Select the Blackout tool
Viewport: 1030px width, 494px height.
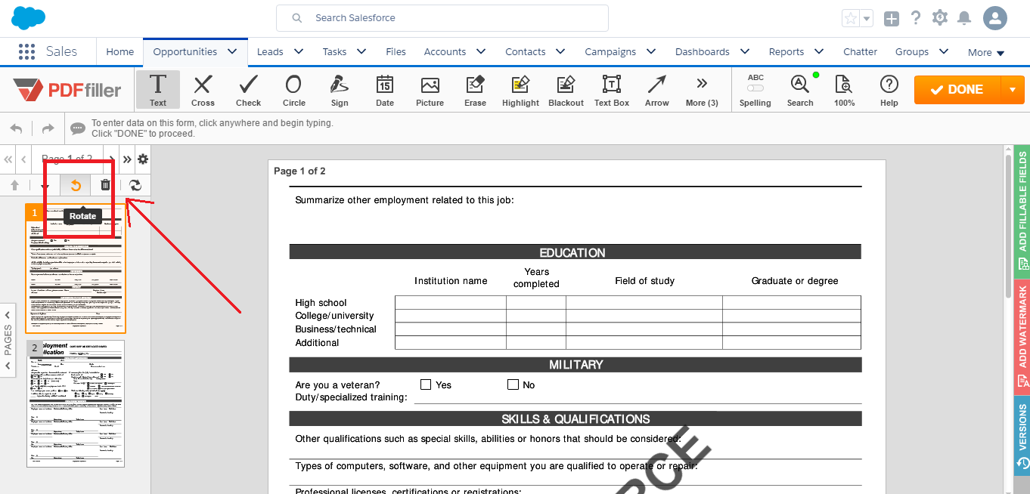point(566,90)
